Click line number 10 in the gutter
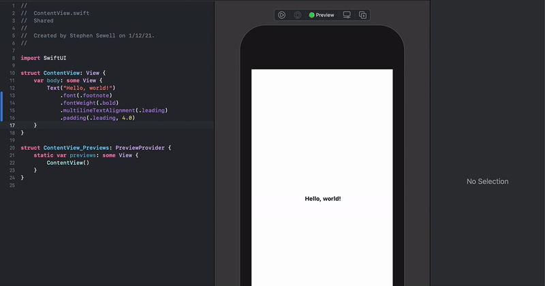545x286 pixels. point(12,73)
